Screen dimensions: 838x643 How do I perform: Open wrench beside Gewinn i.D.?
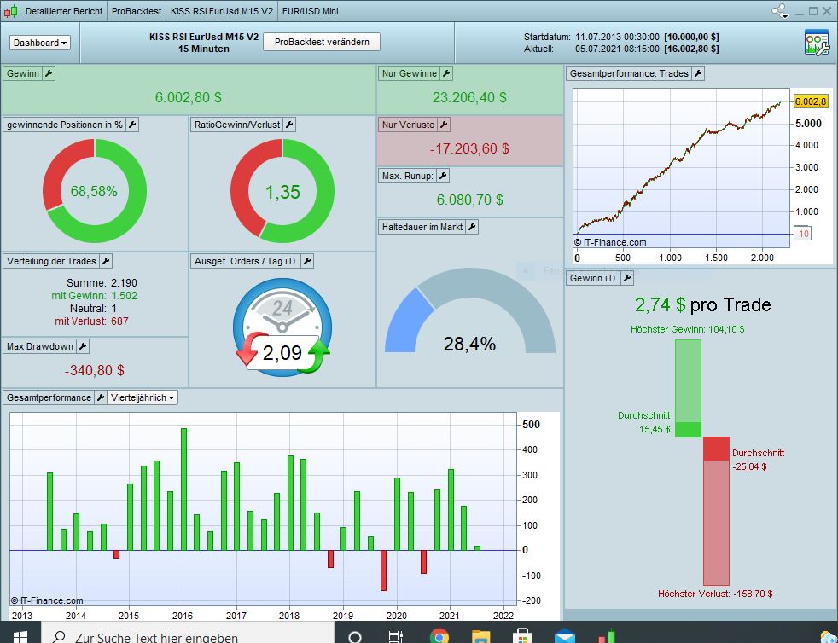627,278
